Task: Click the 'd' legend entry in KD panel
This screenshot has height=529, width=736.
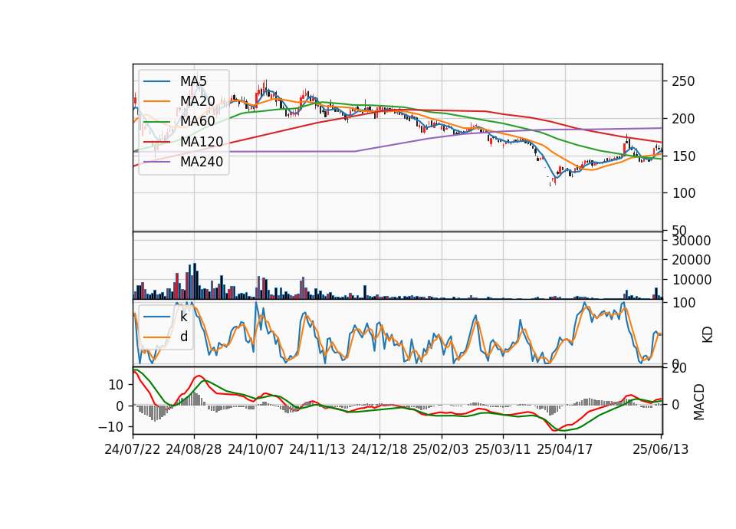Action: pyautogui.click(x=183, y=337)
